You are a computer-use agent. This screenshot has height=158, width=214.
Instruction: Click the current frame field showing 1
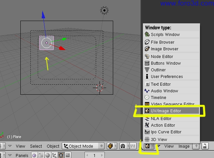[94, 155]
